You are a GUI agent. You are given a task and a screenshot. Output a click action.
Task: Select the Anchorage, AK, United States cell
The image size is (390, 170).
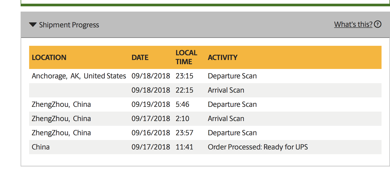(79, 76)
